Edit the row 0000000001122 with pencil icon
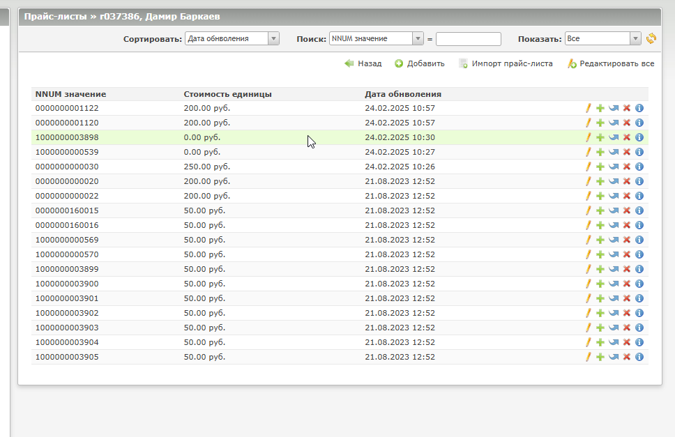This screenshot has width=675, height=437. (588, 108)
